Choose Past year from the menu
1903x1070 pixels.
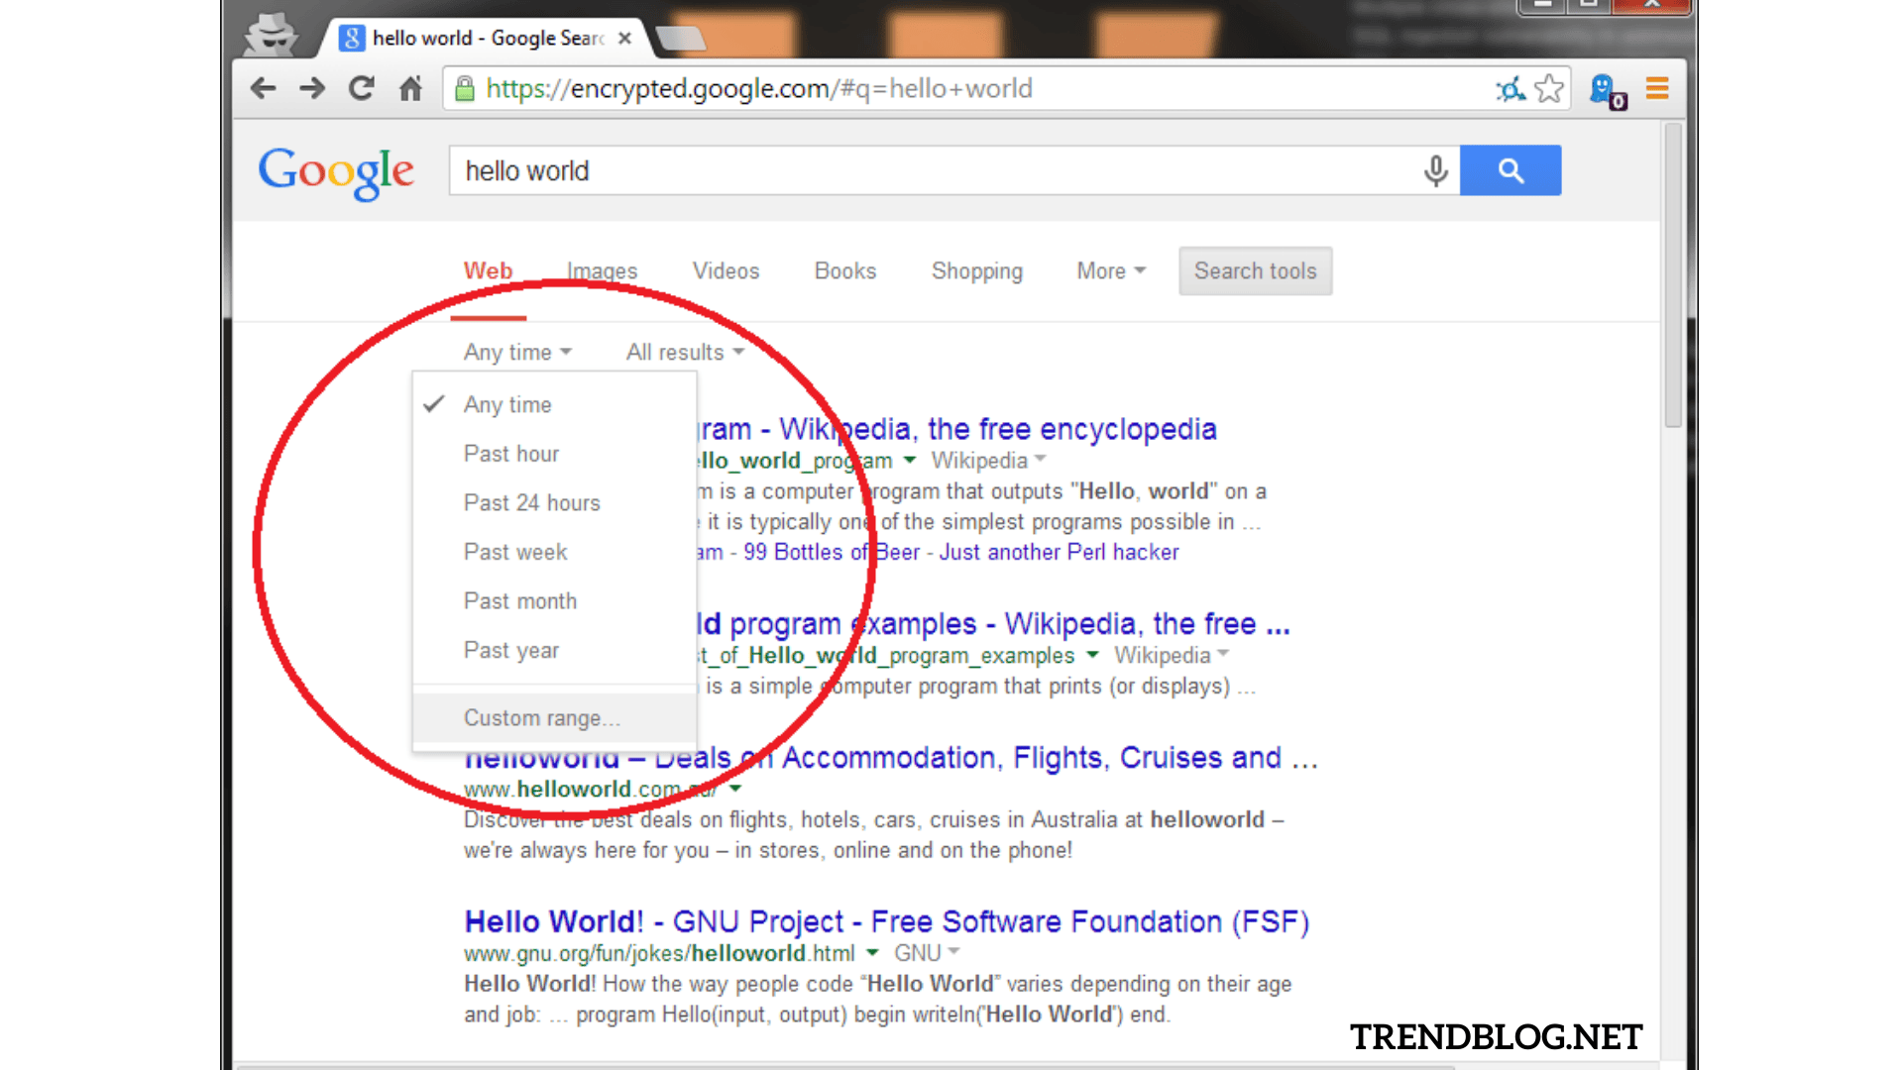(x=554, y=651)
